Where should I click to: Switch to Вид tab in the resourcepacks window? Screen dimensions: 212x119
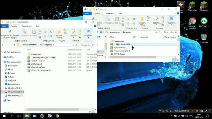point(37,26)
